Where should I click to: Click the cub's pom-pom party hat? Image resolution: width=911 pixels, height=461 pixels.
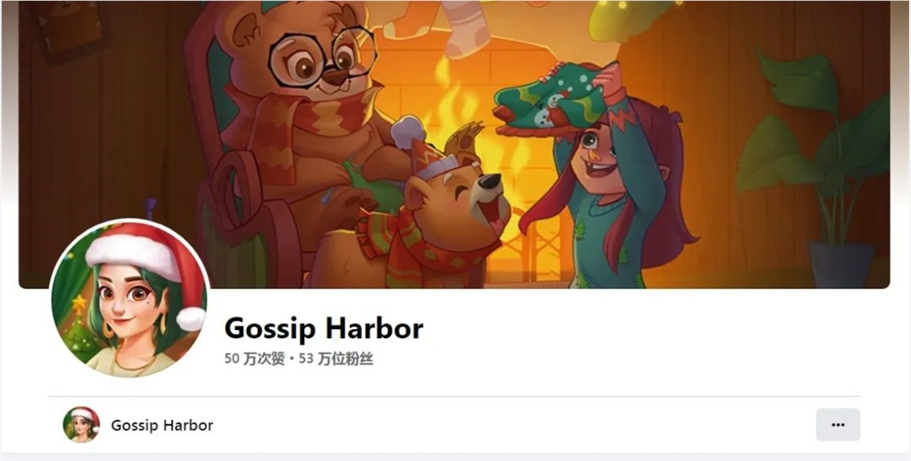419,145
